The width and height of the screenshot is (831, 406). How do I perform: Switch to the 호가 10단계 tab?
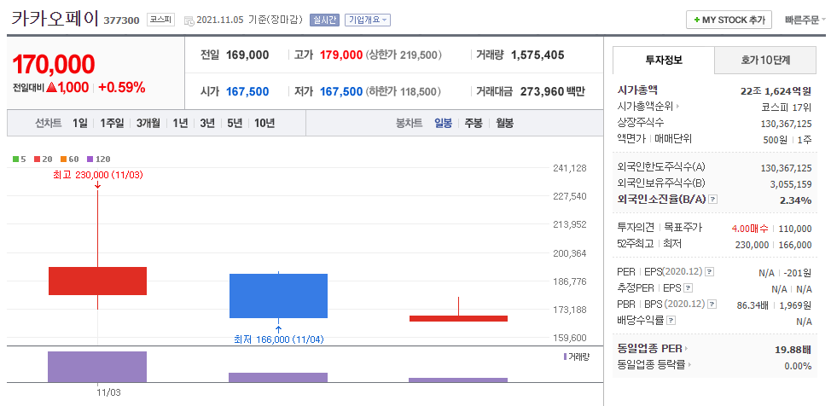coord(765,60)
